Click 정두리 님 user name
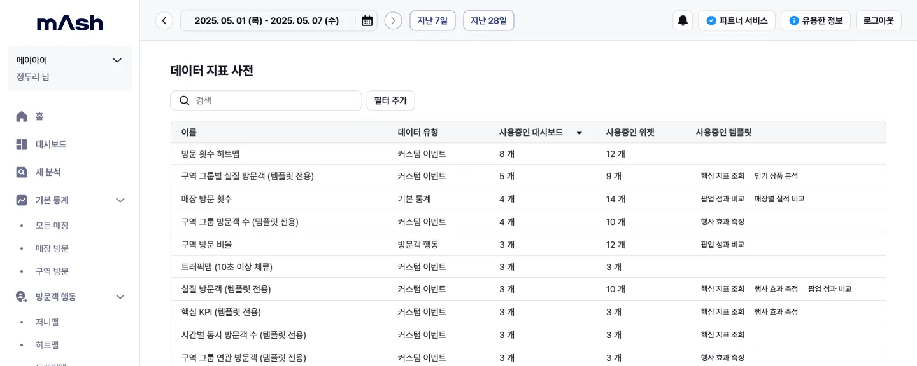Screen dimensions: 917x366 pos(33,77)
